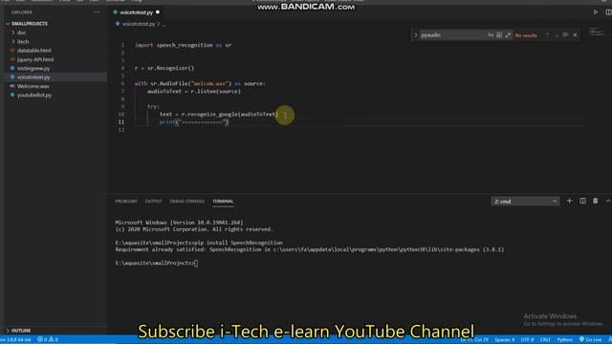Change file encoding via UTF-8
This screenshot has width=612, height=344.
pyautogui.click(x=527, y=340)
